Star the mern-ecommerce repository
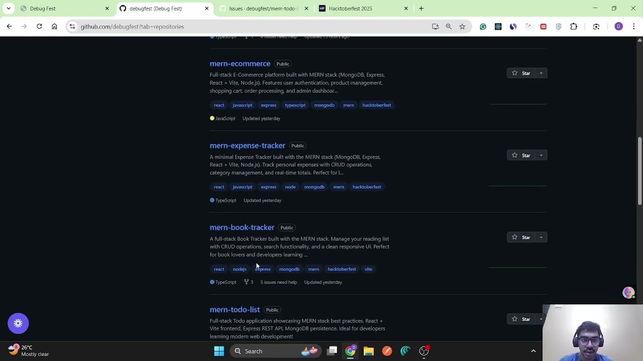643x361 pixels. (521, 73)
